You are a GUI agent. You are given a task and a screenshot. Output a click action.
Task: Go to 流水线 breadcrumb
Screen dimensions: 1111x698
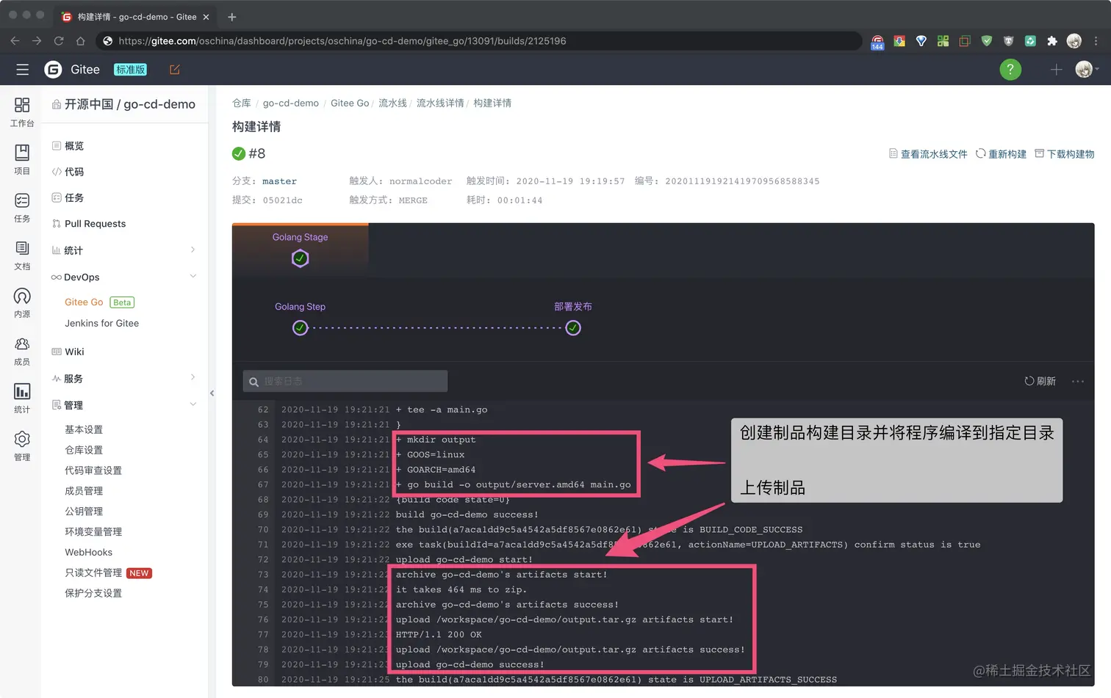point(392,103)
